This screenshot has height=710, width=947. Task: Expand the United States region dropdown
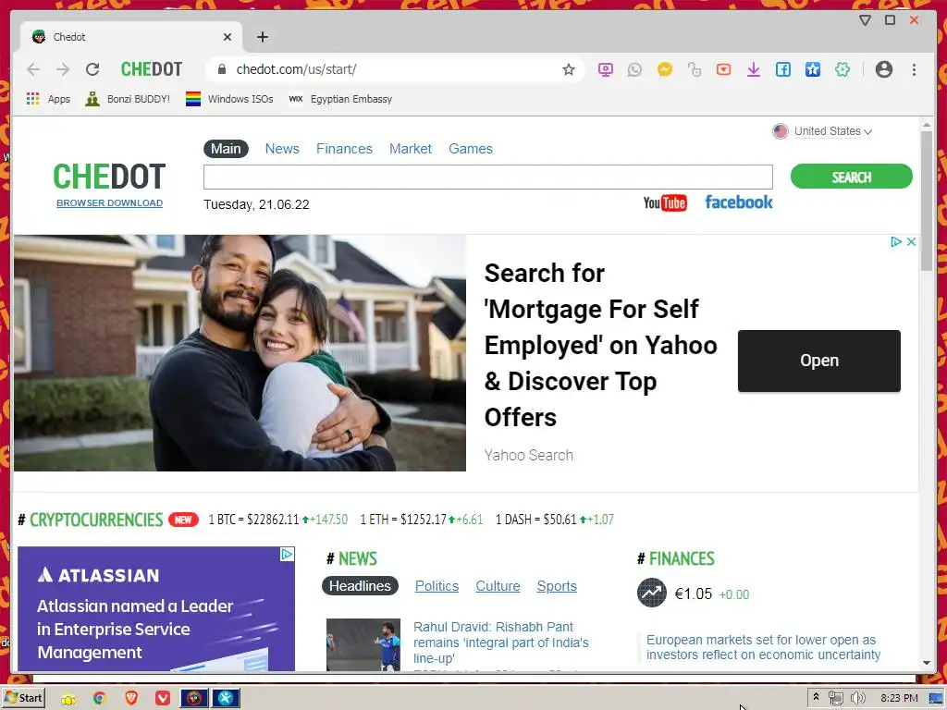(x=822, y=131)
